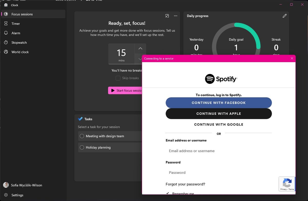Screen dimensions: 308x201
Task: Shrink focus session to compact view
Action: coord(167,16)
